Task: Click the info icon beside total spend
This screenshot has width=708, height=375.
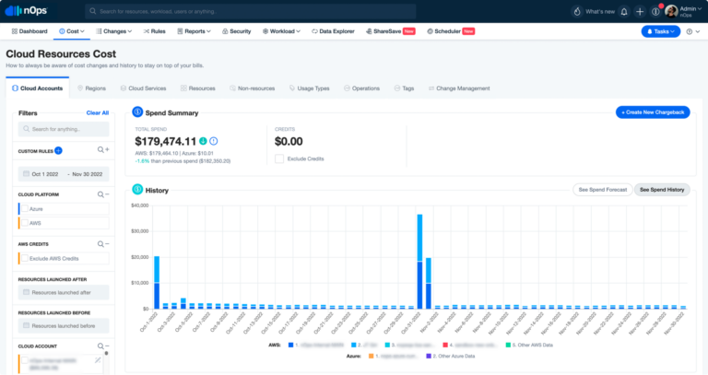Action: [x=213, y=140]
